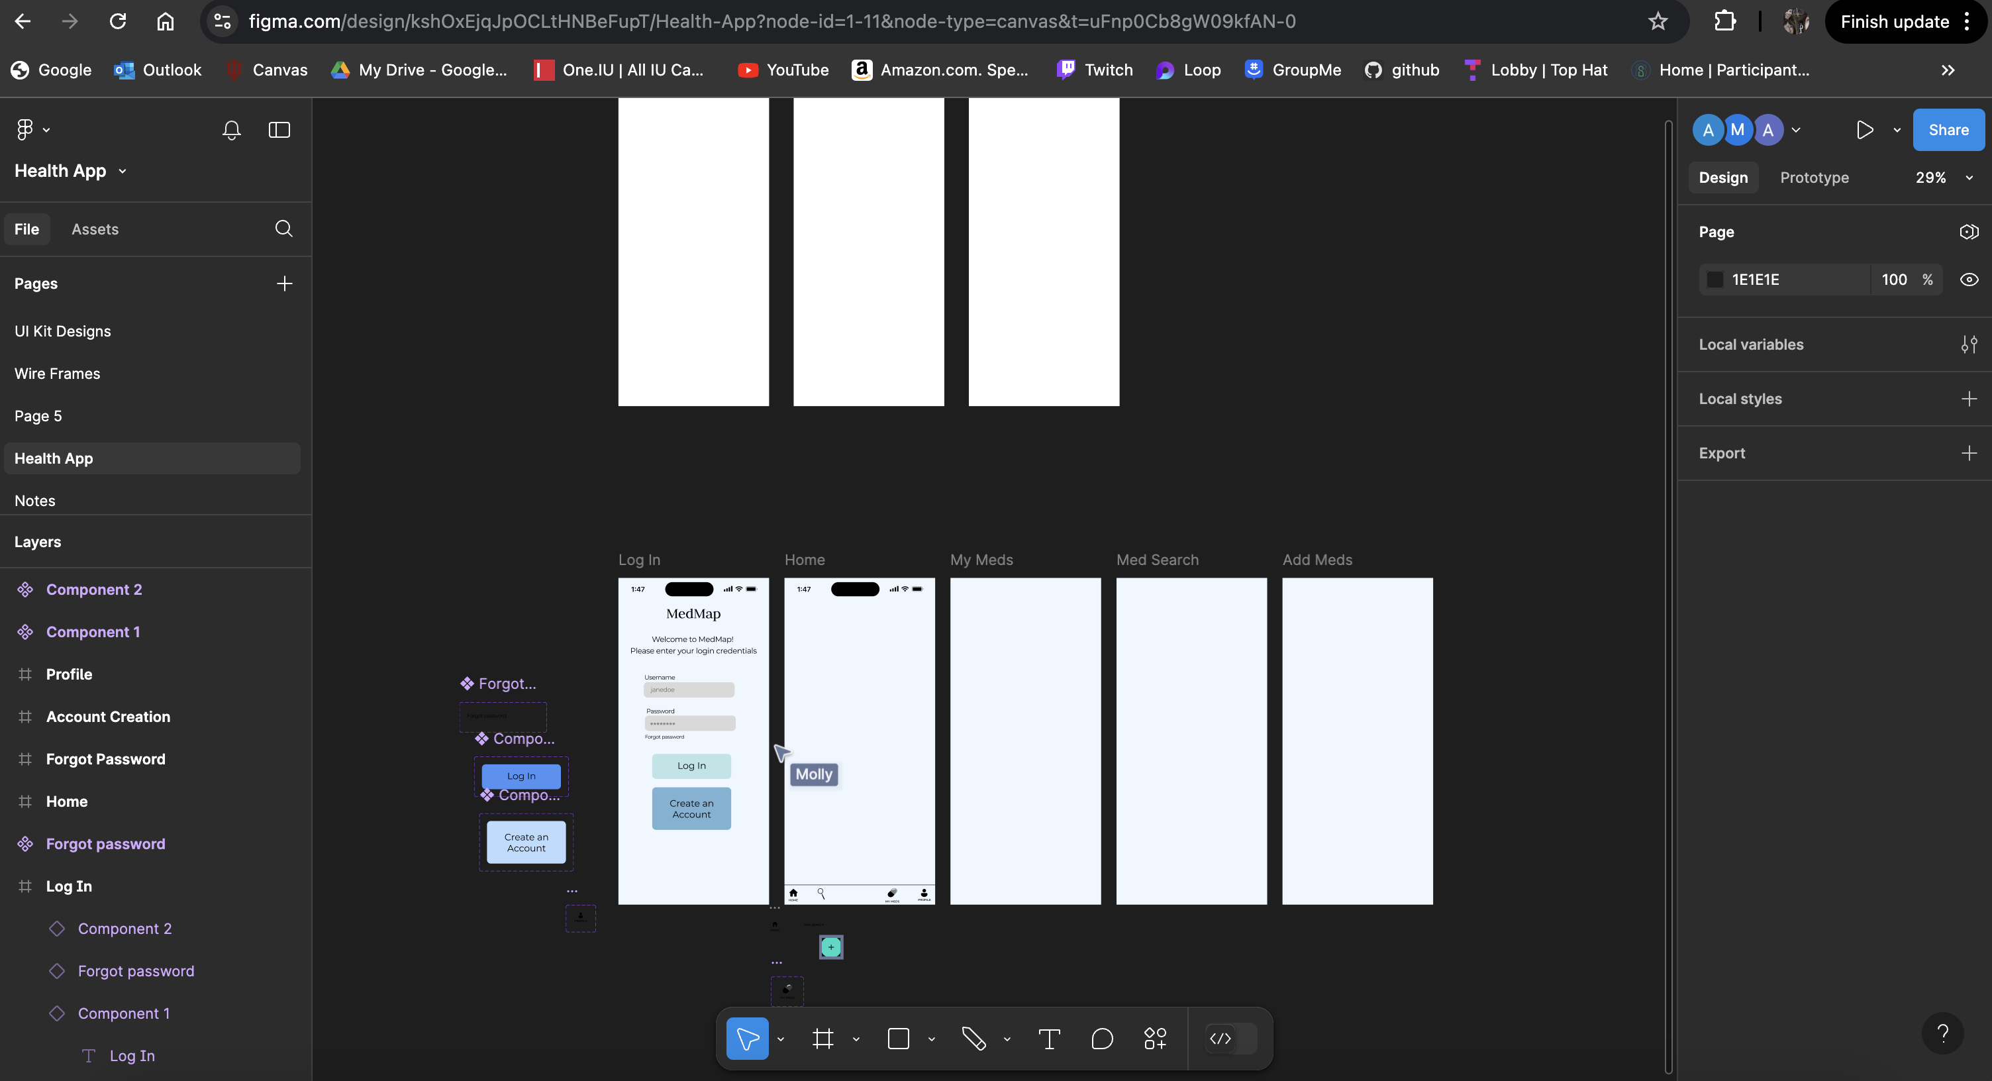Image resolution: width=1992 pixels, height=1081 pixels.
Task: Toggle the sidebar panel collapse icon
Action: pos(279,130)
